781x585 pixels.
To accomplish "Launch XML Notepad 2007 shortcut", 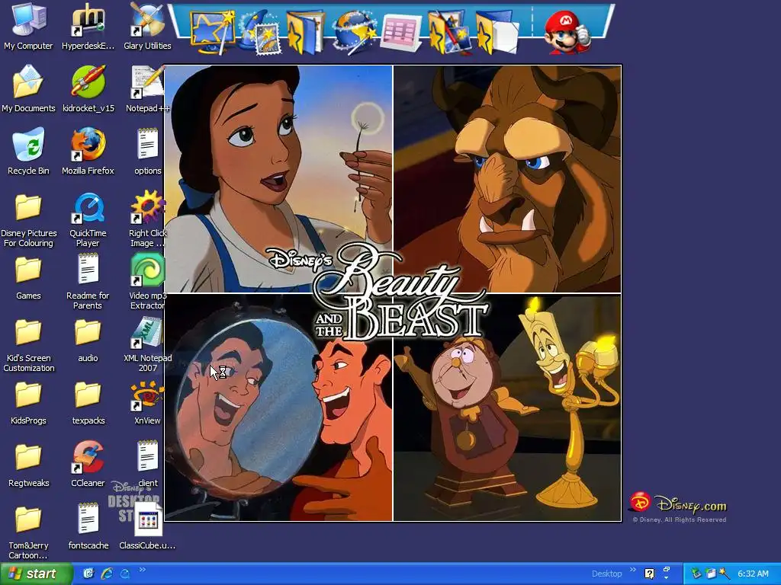I will coord(147,344).
